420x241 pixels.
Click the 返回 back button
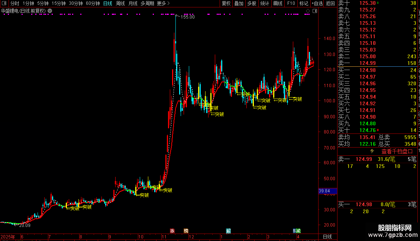click(330, 3)
